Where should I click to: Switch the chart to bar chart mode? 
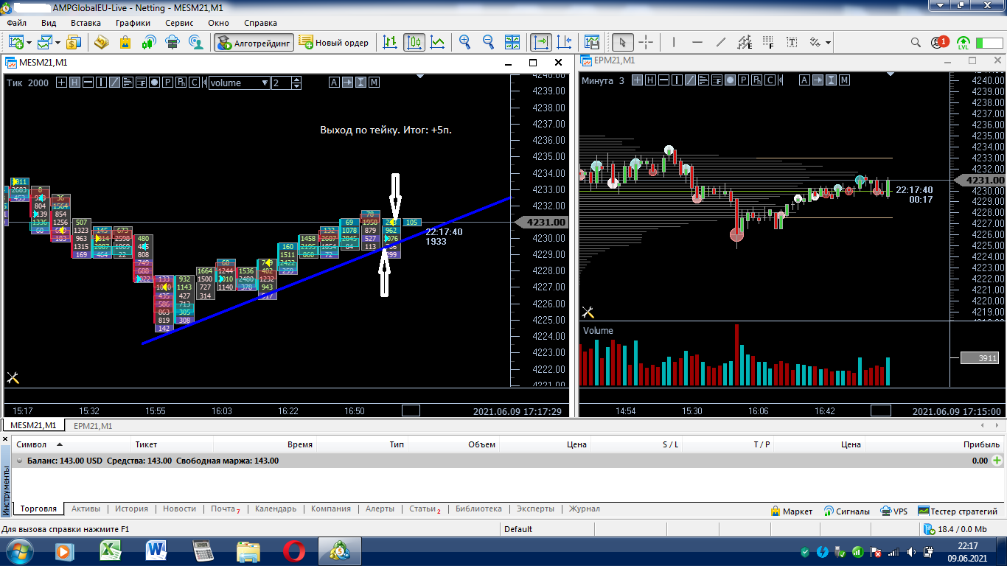point(391,42)
